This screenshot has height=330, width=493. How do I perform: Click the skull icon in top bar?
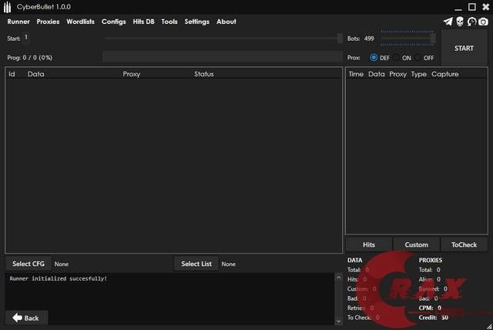(460, 22)
